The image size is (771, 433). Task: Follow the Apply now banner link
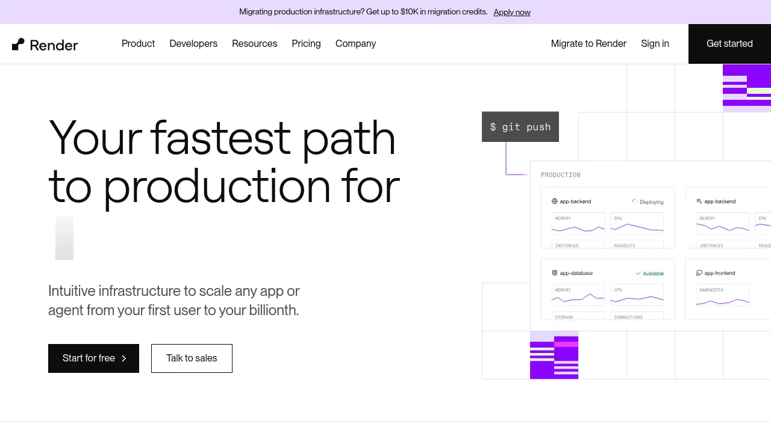[x=512, y=12]
